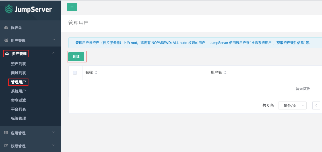Click the JumpServer logo icon

pos(9,9)
